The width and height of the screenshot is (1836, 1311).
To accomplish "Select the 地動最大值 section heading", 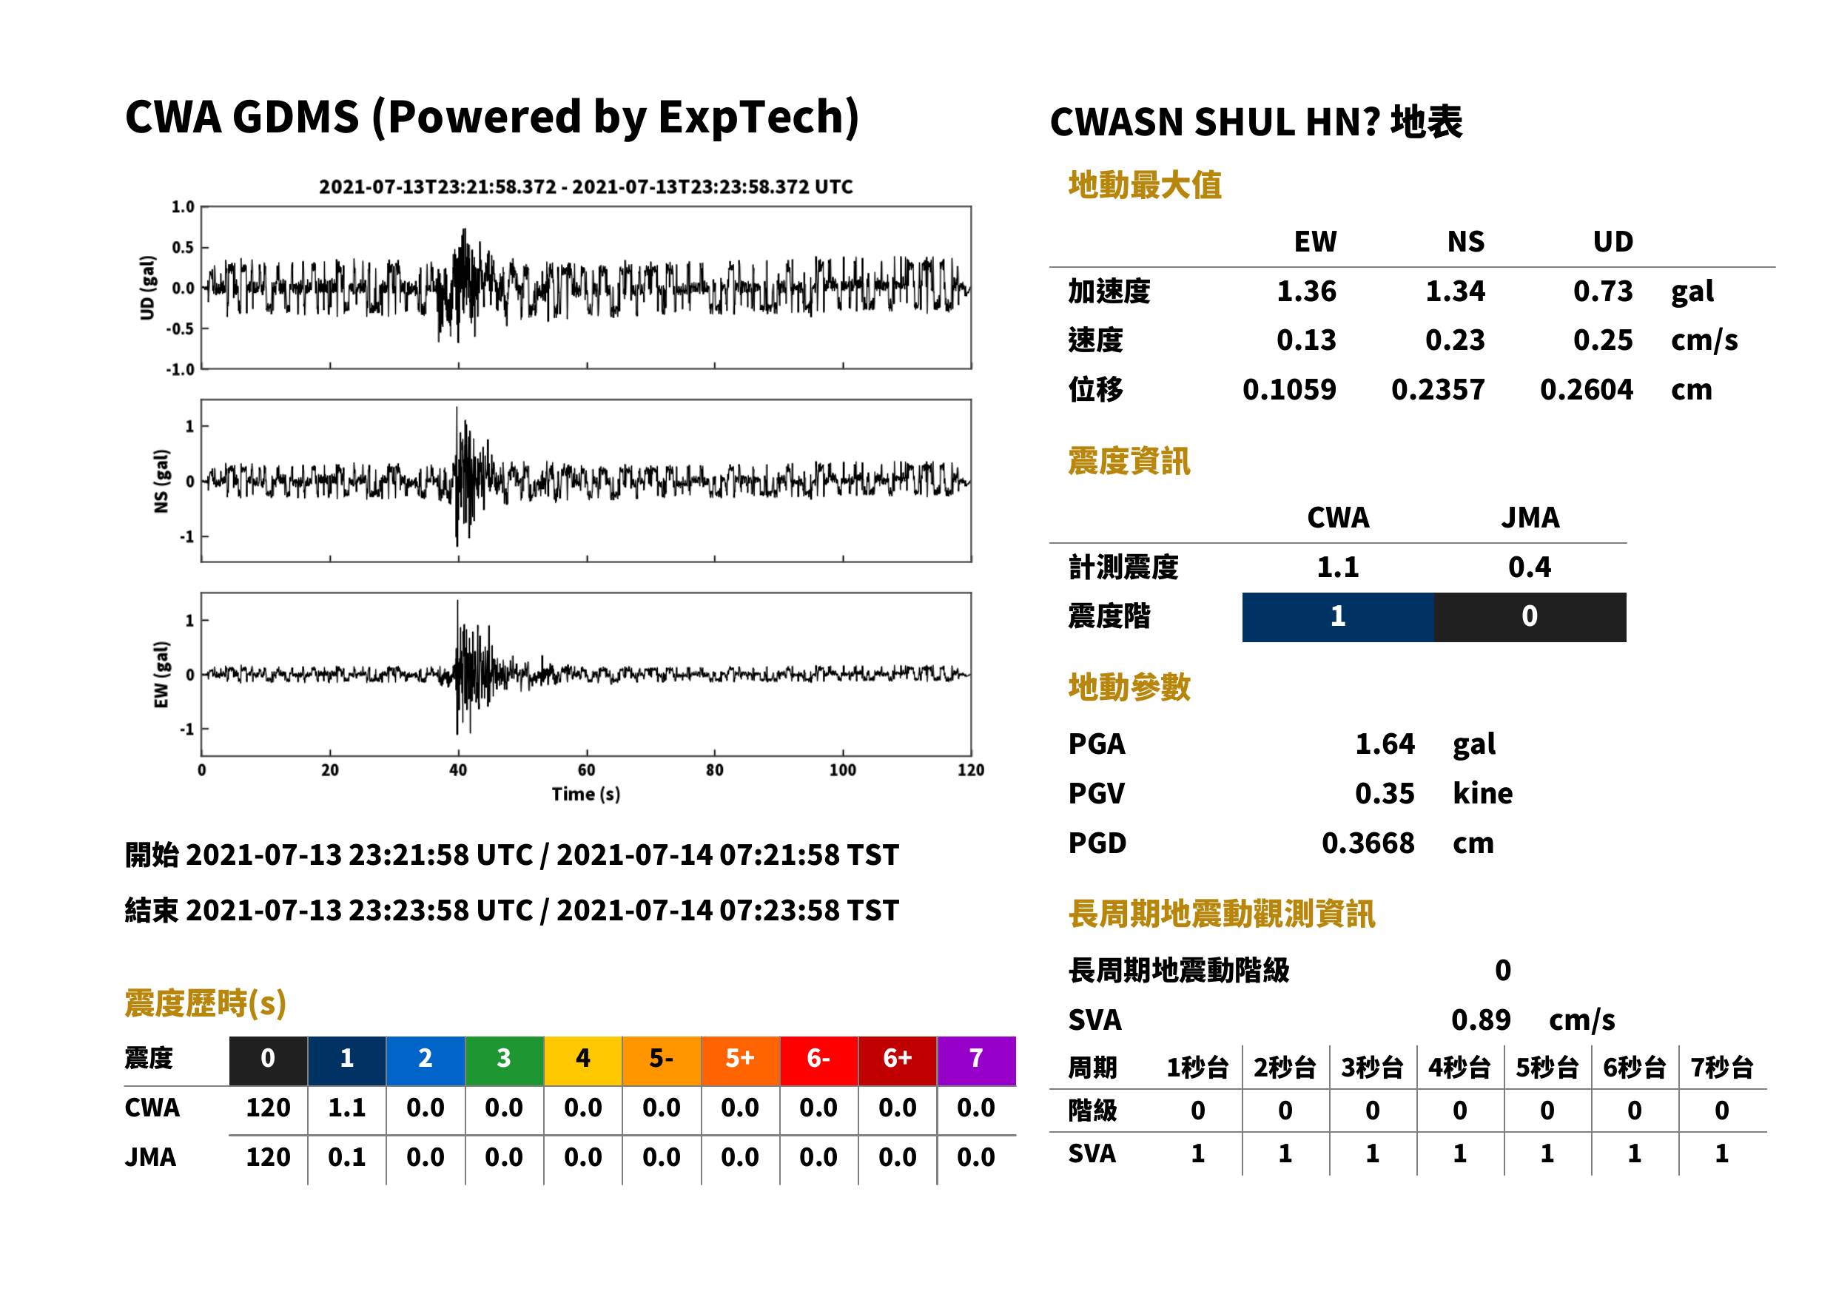I will pos(1145,185).
